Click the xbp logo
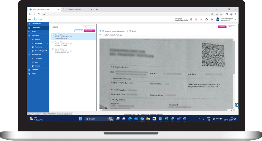 [37, 19]
